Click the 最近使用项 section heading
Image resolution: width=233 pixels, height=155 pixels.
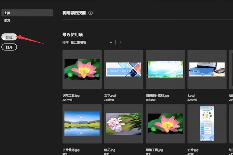(x=73, y=35)
